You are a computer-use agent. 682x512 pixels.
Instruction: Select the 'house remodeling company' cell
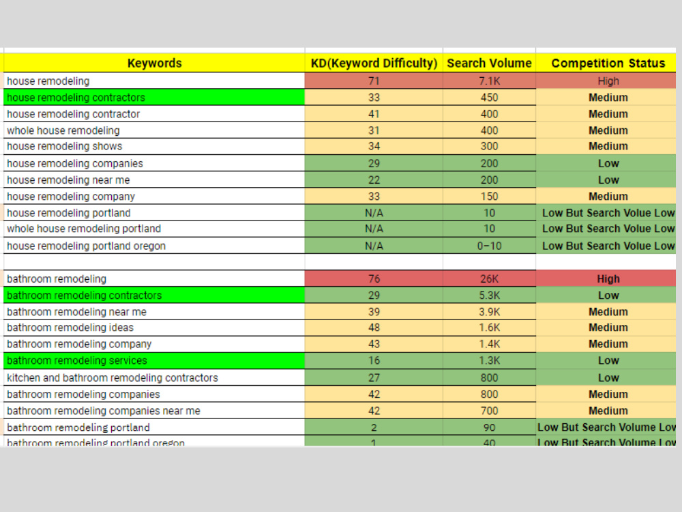tap(154, 197)
